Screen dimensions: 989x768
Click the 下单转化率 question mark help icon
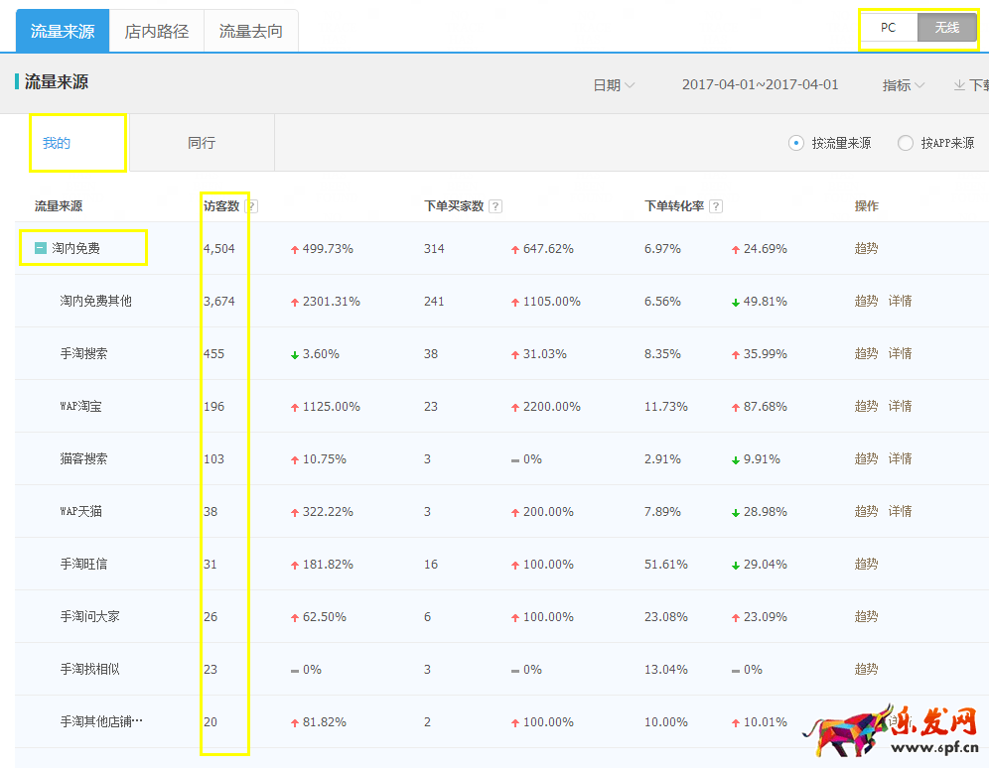pos(717,205)
